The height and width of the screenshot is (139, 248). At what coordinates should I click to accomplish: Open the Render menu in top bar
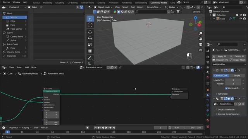coord(7,2)
